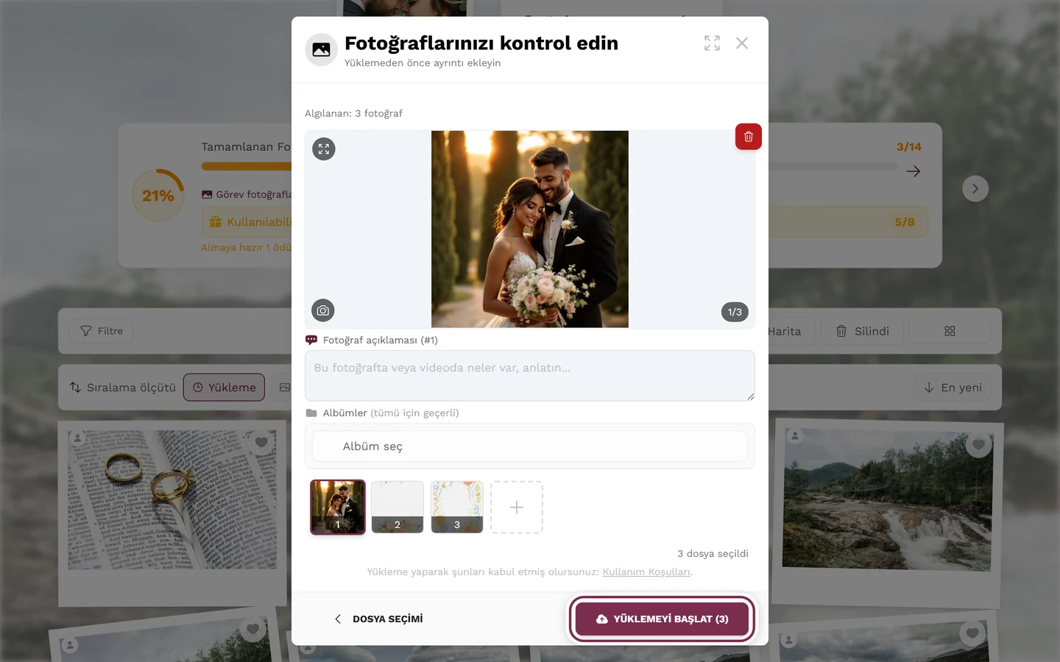The height and width of the screenshot is (662, 1060).
Task: Switch to the grid view icon
Action: click(x=950, y=331)
